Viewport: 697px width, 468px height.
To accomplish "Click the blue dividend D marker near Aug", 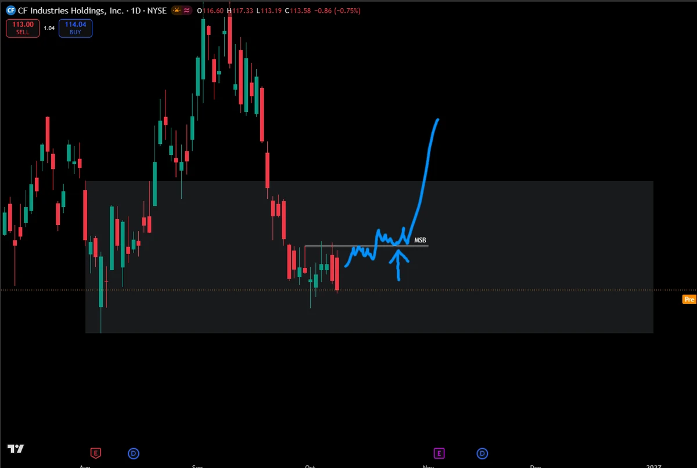I will coord(134,453).
